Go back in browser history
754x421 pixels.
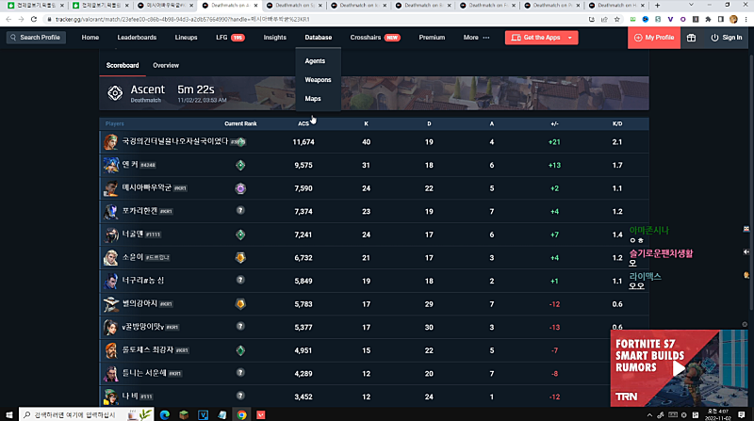8,19
